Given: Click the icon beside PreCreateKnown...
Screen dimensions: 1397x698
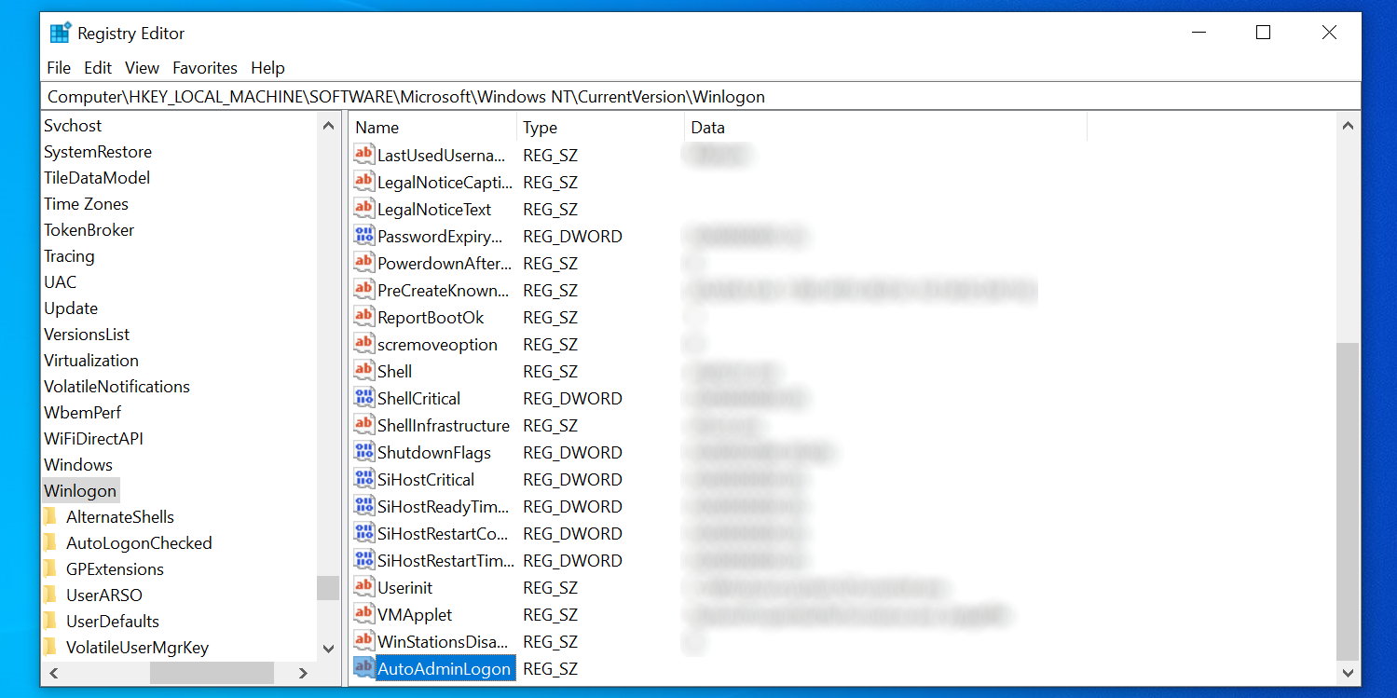Looking at the screenshot, I should (x=363, y=290).
